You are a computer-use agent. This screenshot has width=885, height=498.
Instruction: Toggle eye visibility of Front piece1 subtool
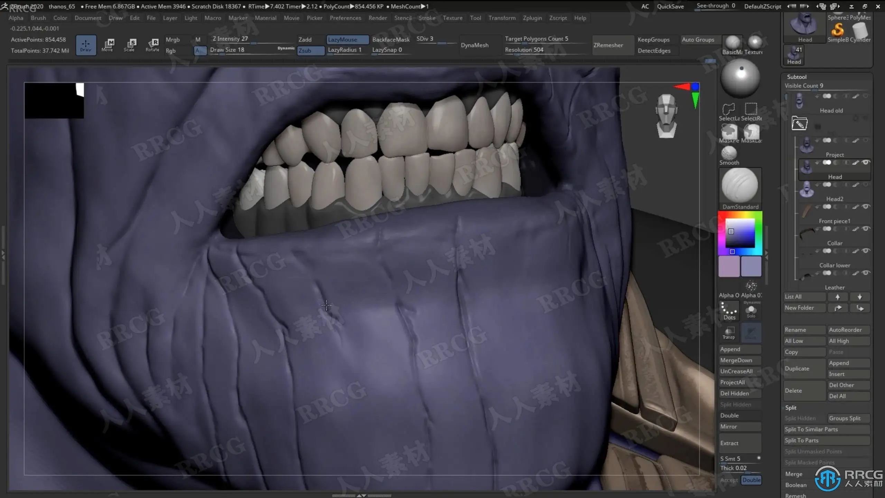[865, 207]
